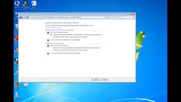Check Notify me option for private network
Viewport: 181px width, 102px height.
coord(53,37)
